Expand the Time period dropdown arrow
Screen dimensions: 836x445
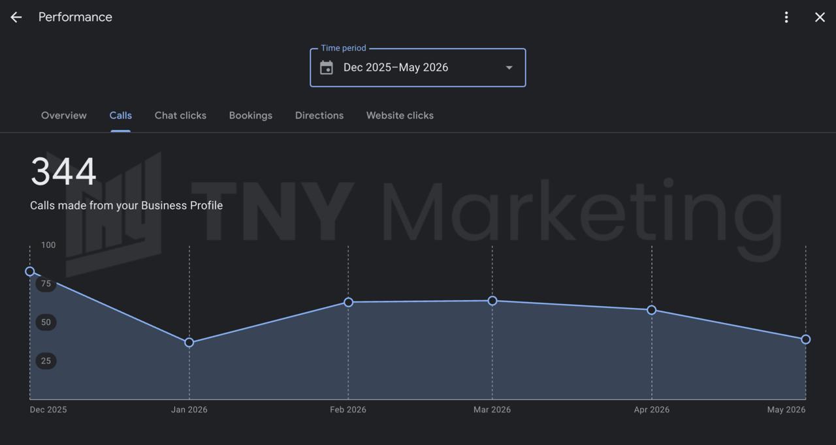(509, 67)
